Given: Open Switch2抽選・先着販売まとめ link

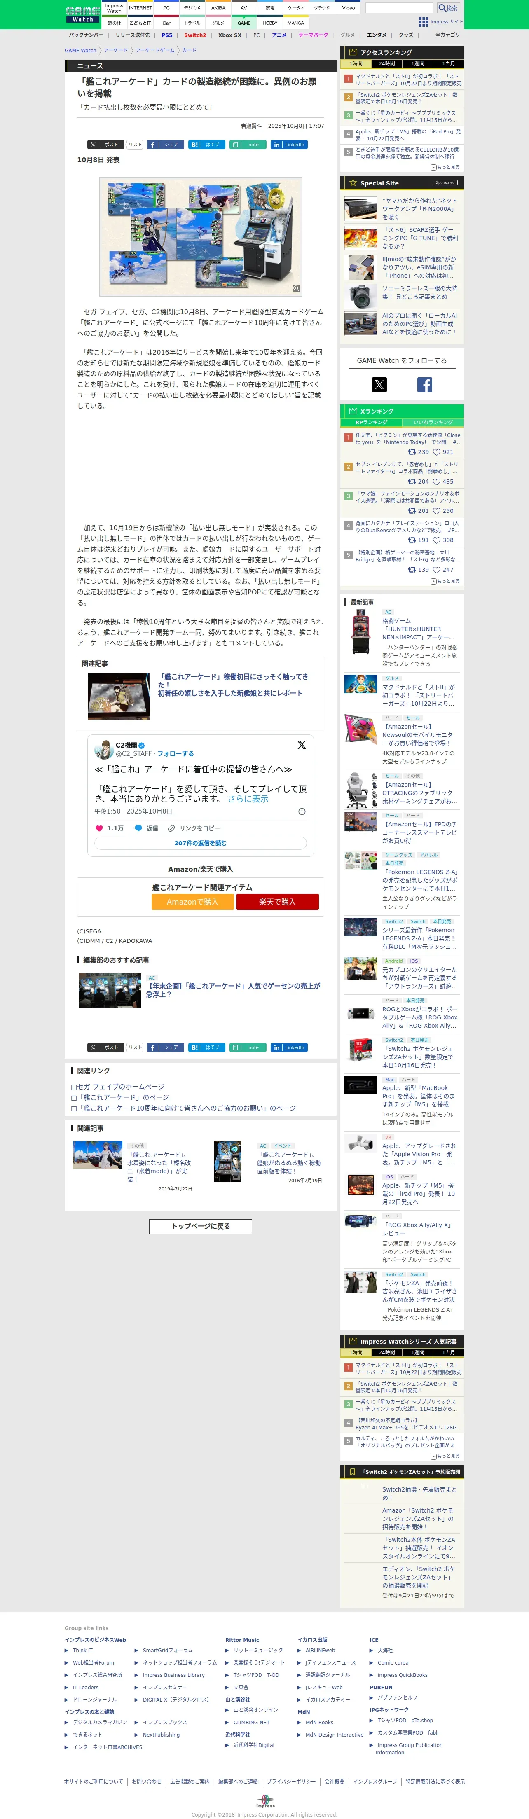Looking at the screenshot, I should click(419, 1494).
